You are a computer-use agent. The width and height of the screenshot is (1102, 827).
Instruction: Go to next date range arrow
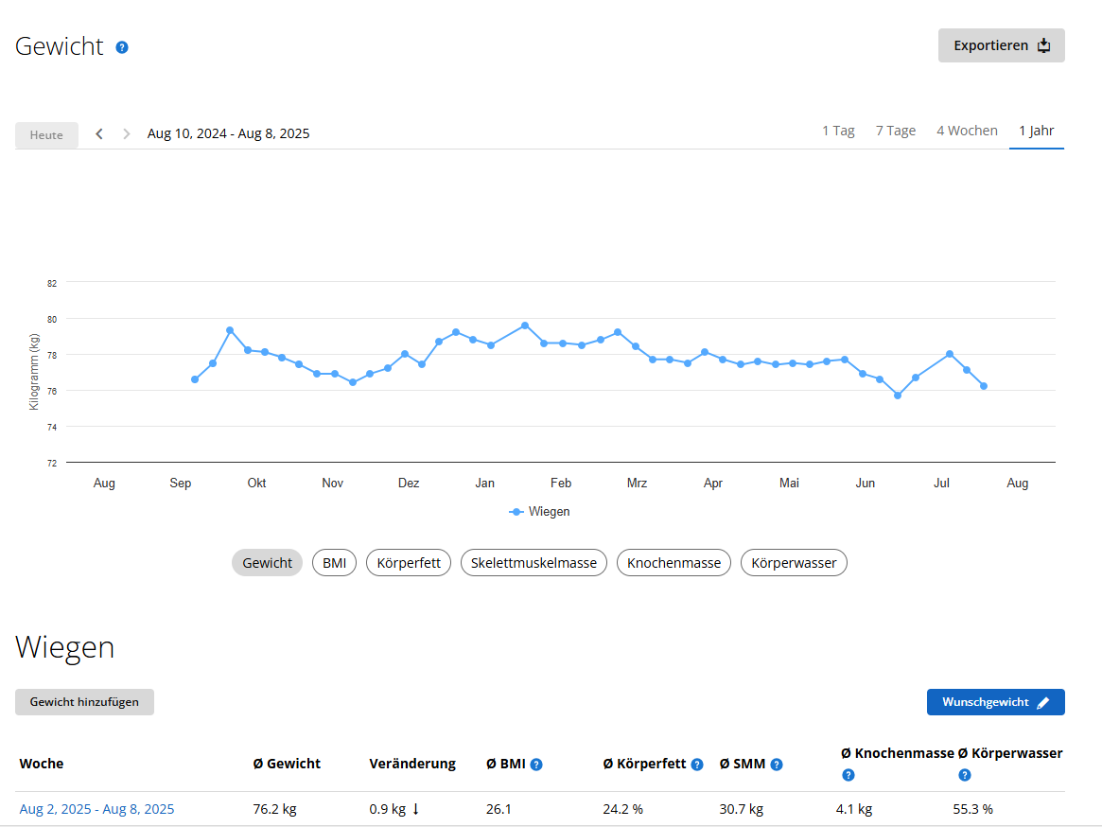127,134
